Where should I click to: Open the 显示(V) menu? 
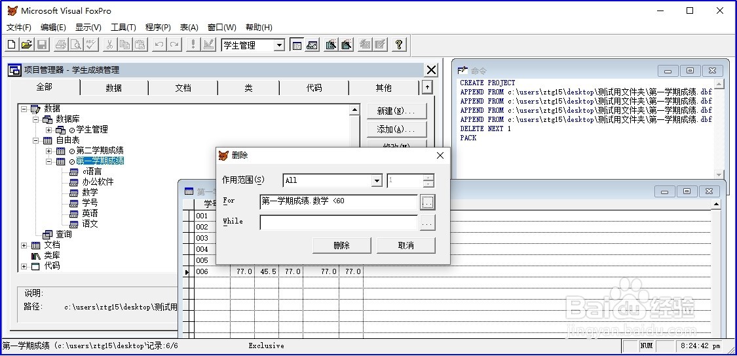pyautogui.click(x=88, y=28)
